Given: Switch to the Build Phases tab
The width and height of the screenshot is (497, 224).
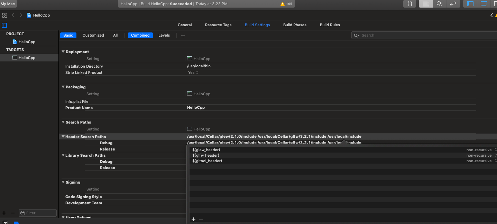Looking at the screenshot, I should (x=295, y=25).
